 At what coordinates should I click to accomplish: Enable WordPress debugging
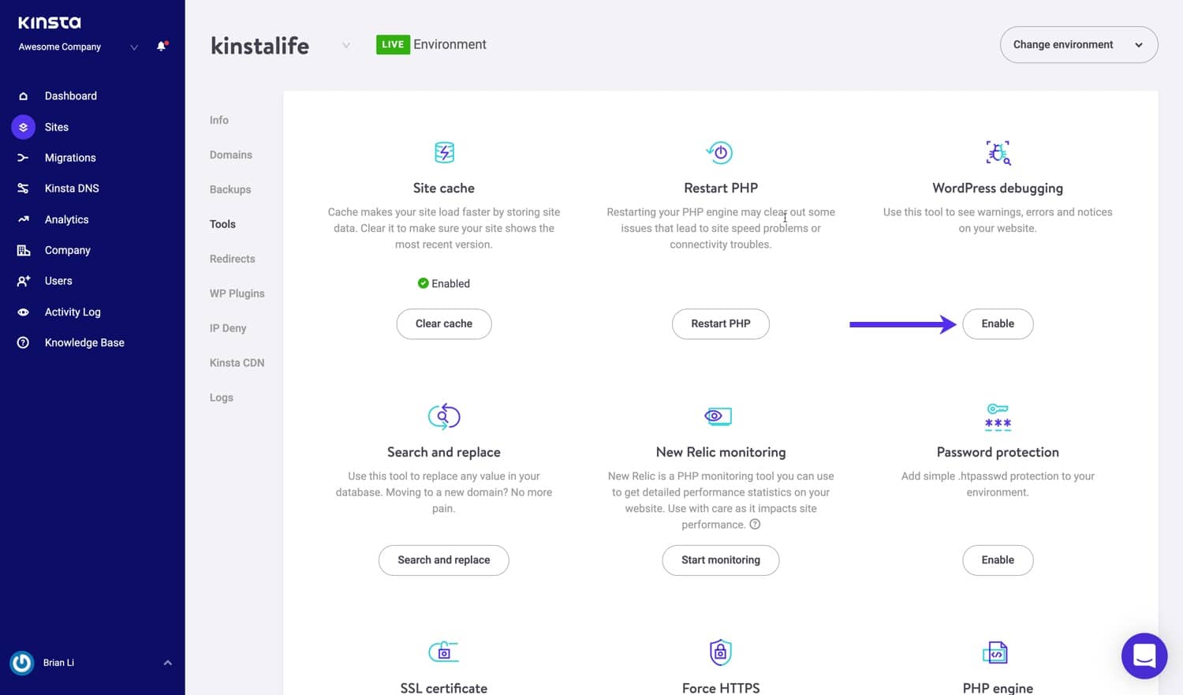click(998, 324)
